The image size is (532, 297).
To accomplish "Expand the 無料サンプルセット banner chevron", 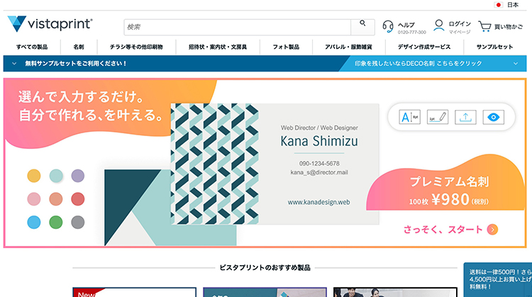I will coord(14,63).
